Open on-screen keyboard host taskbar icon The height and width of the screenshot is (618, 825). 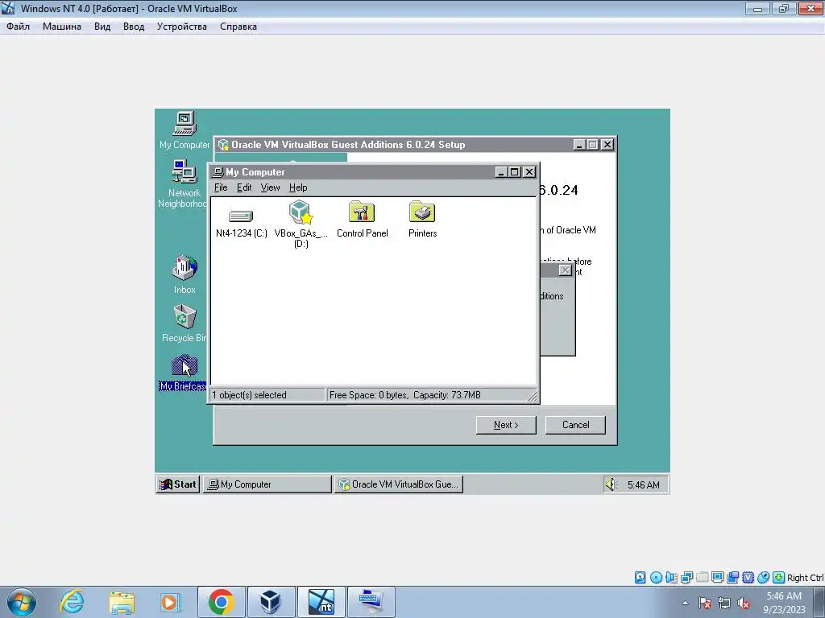point(371,602)
